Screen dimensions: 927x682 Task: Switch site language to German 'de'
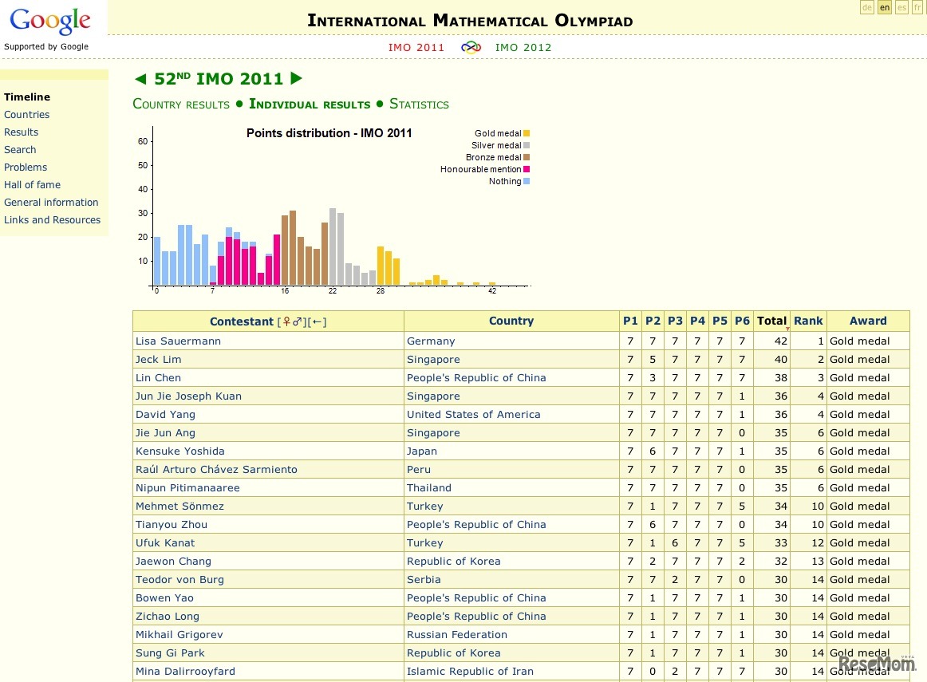point(866,7)
